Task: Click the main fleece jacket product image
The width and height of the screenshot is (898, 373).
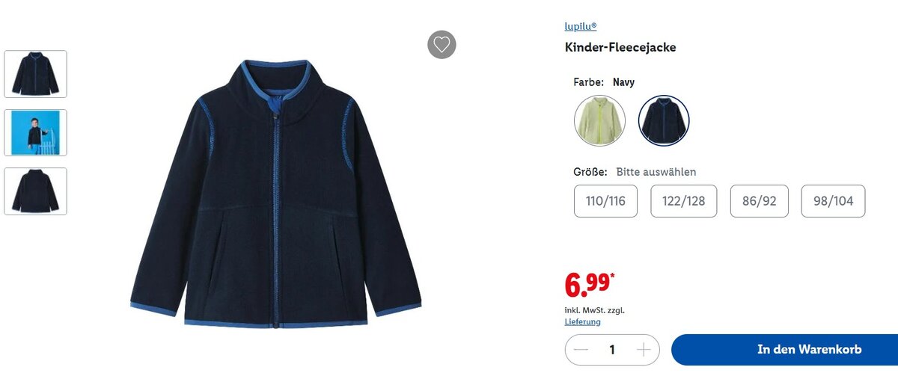Action: 275,194
